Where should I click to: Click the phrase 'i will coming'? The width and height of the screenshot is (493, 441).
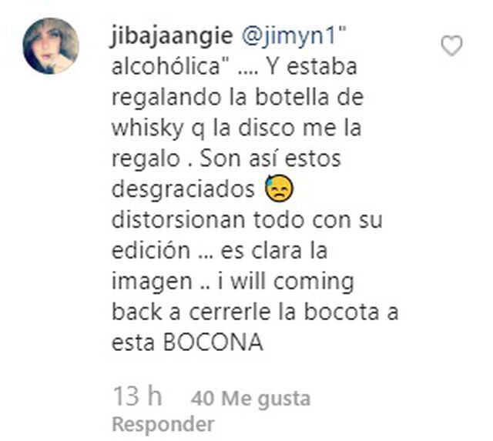click(286, 282)
